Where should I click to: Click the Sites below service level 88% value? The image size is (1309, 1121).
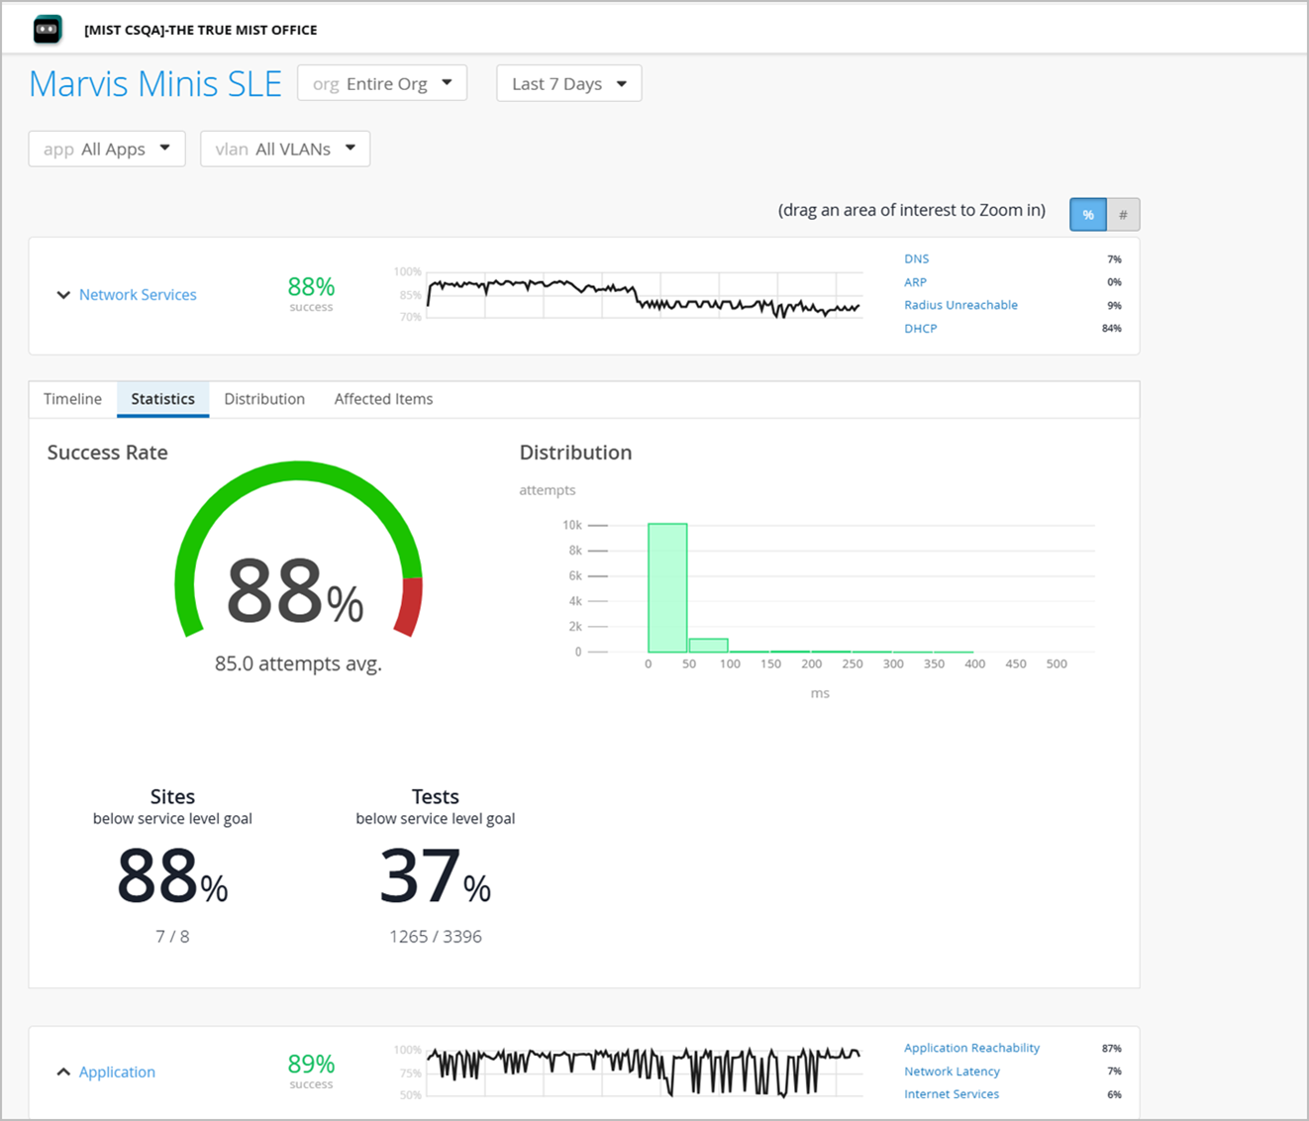[172, 876]
